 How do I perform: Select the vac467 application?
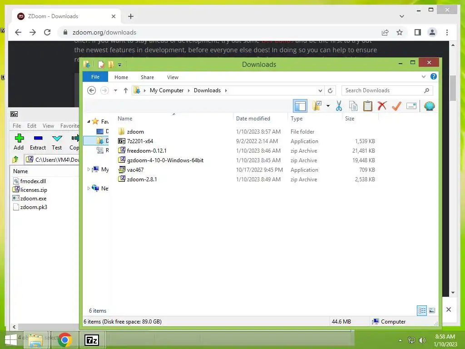tap(135, 170)
